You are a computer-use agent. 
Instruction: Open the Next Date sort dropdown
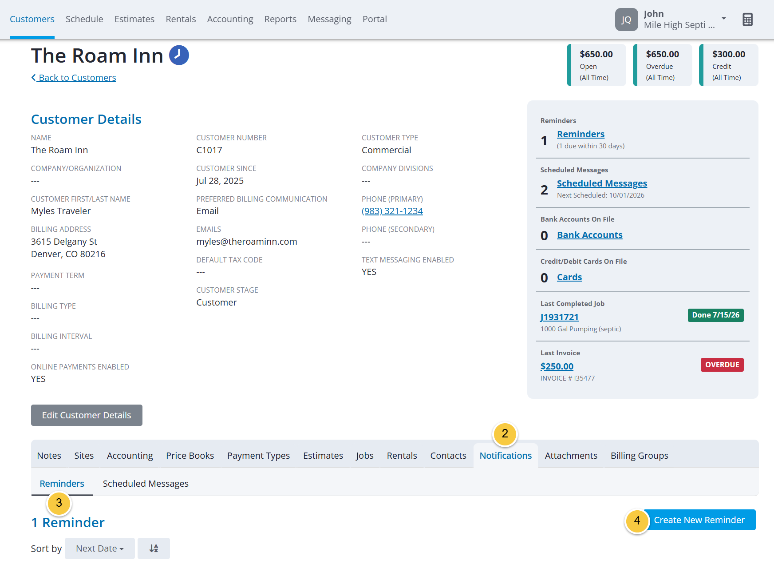(100, 548)
